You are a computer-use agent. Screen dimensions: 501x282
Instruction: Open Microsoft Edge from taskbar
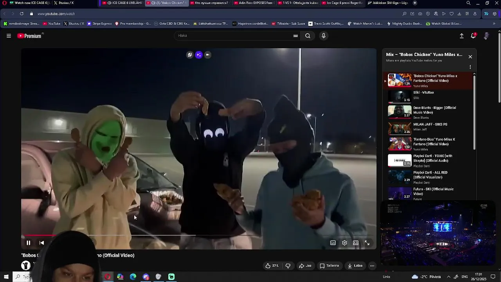click(x=133, y=277)
